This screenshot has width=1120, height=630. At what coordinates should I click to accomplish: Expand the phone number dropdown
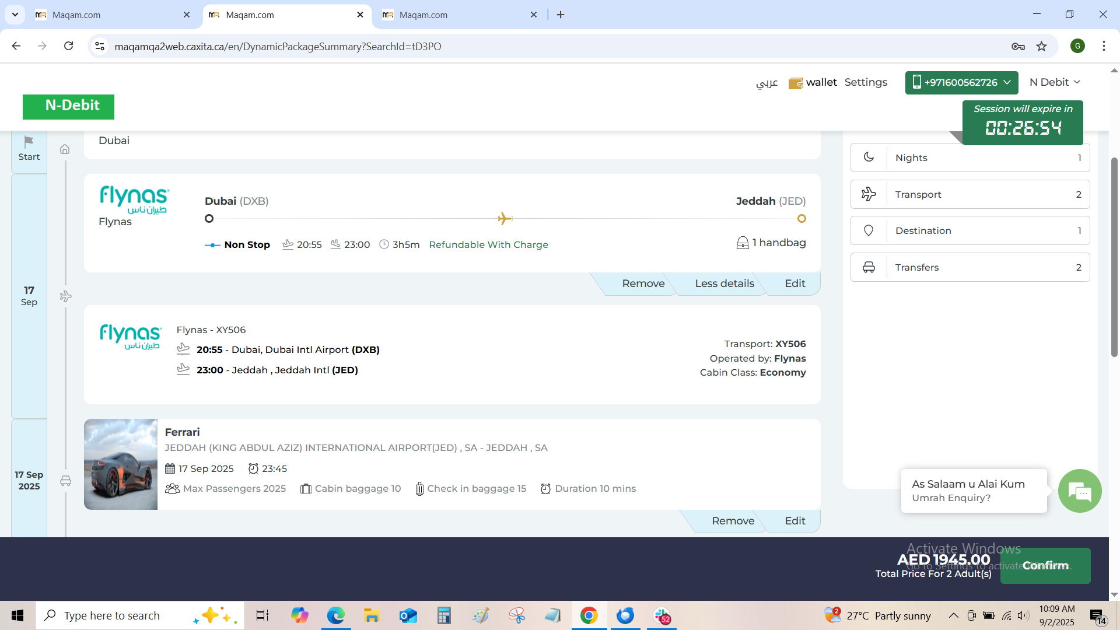click(961, 82)
